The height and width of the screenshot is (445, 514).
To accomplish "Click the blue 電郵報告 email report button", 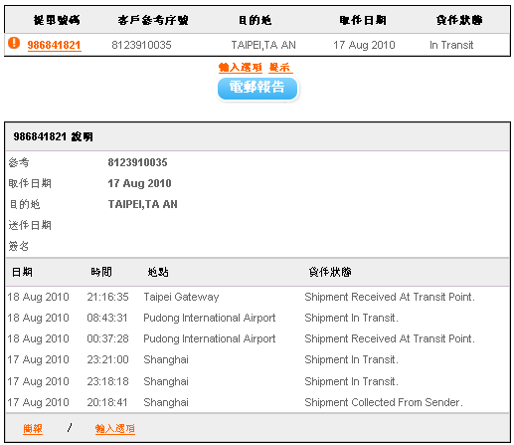I will pyautogui.click(x=257, y=89).
